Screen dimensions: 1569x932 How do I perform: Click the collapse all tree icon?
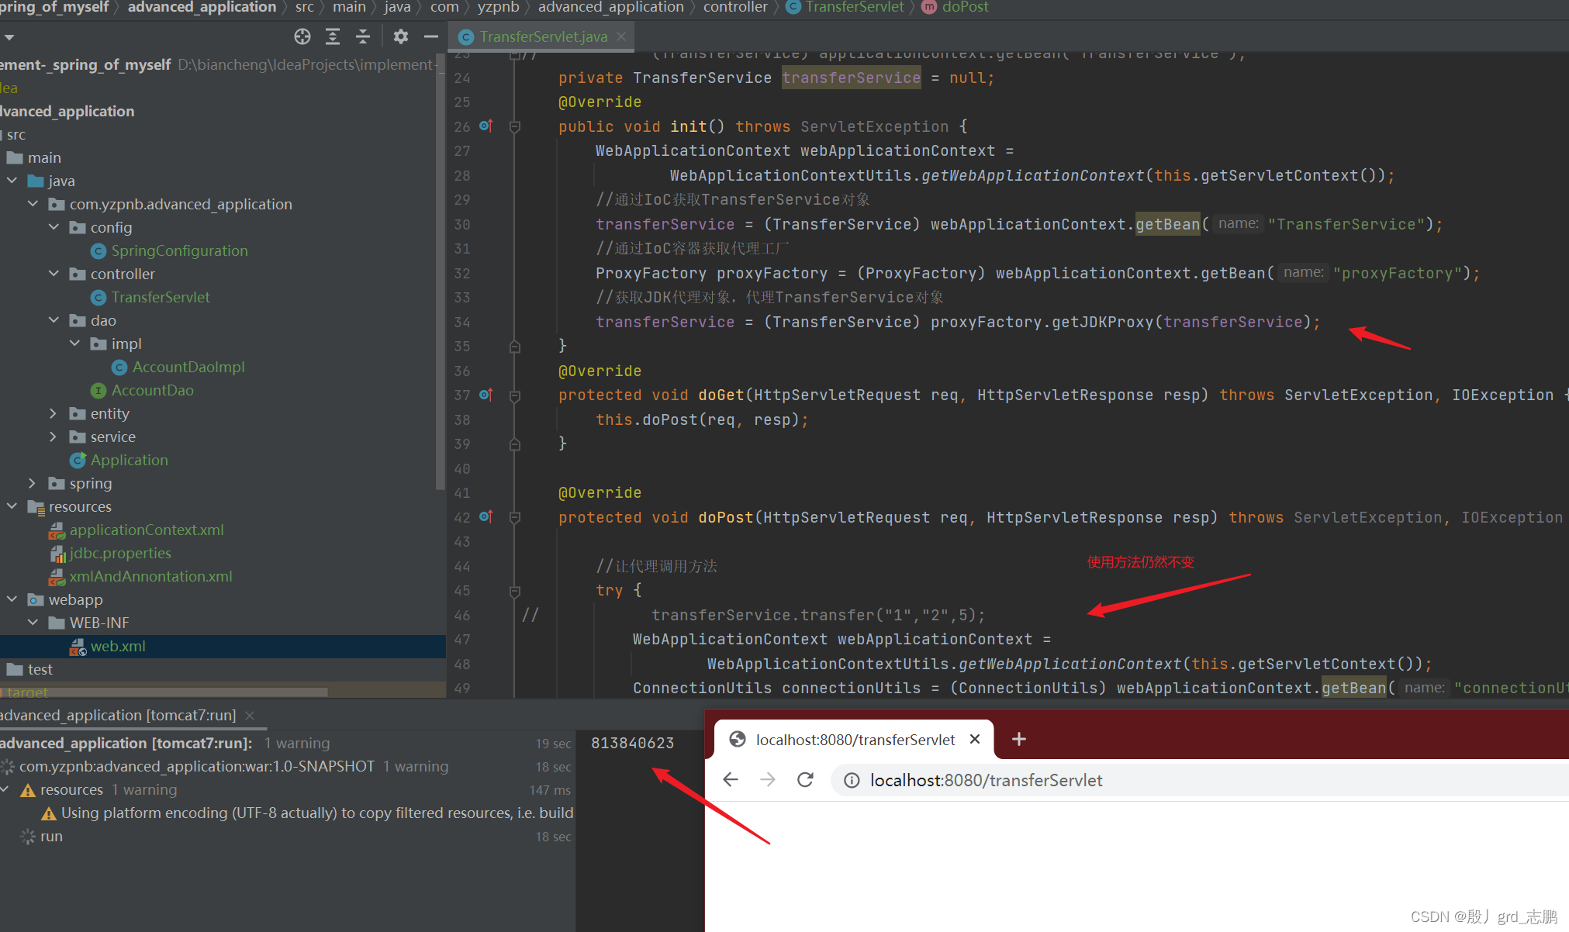click(x=363, y=36)
